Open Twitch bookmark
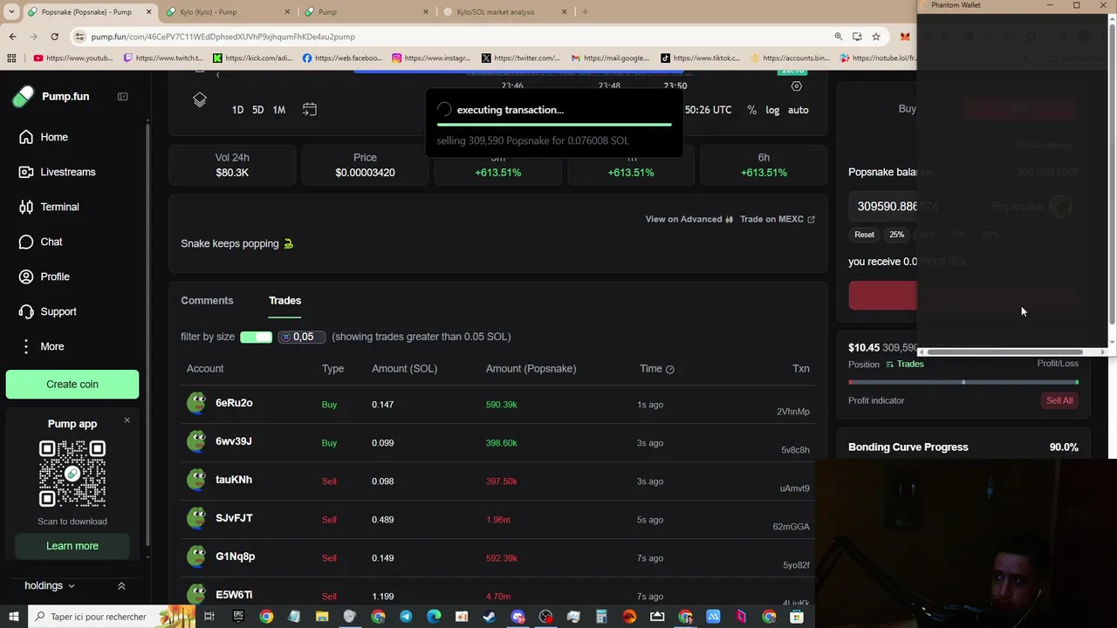This screenshot has height=628, width=1117. 163,58
